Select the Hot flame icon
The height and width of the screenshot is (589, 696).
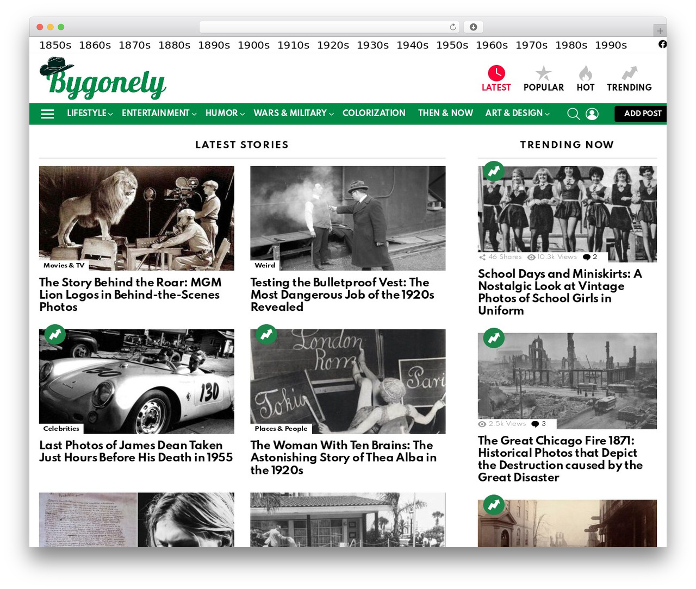(x=586, y=73)
